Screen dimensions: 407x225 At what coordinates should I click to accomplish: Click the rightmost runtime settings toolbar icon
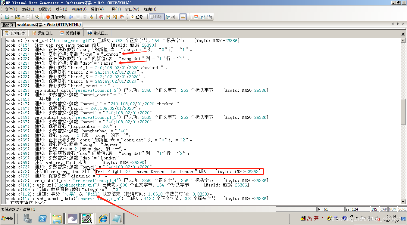click(x=210, y=17)
